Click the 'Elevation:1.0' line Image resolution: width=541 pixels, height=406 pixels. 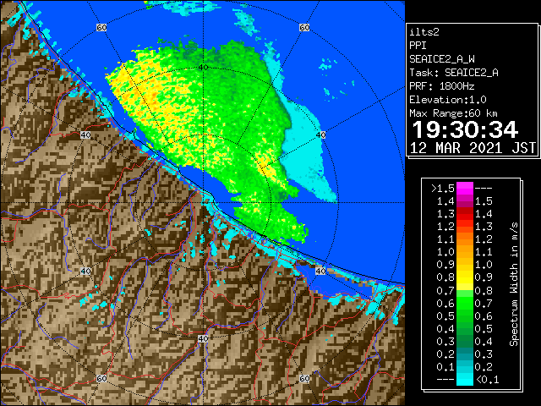coord(448,100)
